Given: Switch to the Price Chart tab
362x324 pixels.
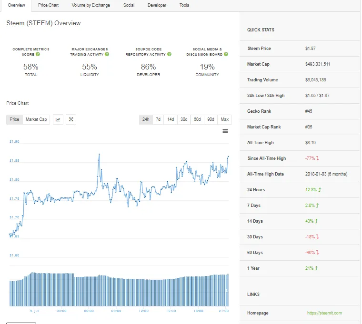Looking at the screenshot, I should (48, 5).
